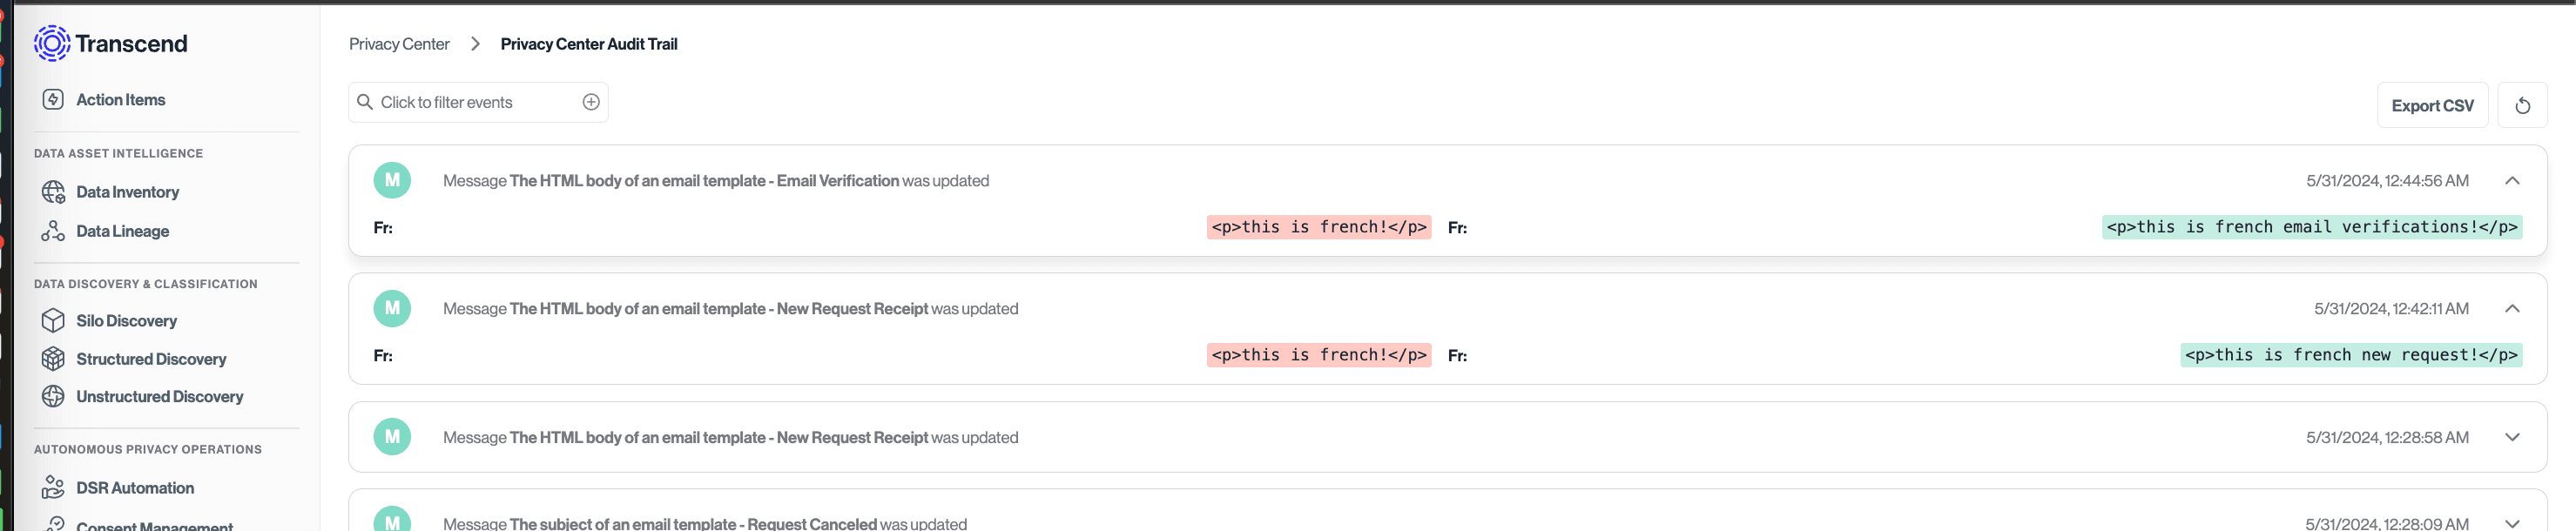This screenshot has width=2576, height=531.
Task: Collapse the Email Verification event row
Action: [x=2511, y=181]
